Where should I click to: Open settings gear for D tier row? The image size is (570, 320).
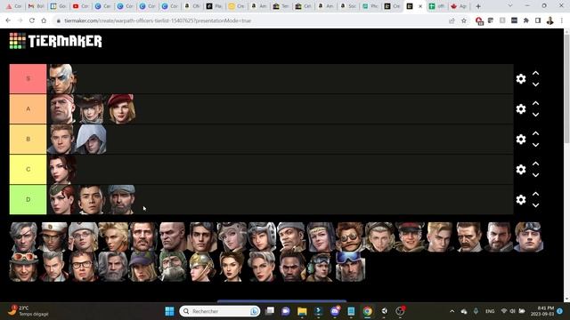(520, 199)
